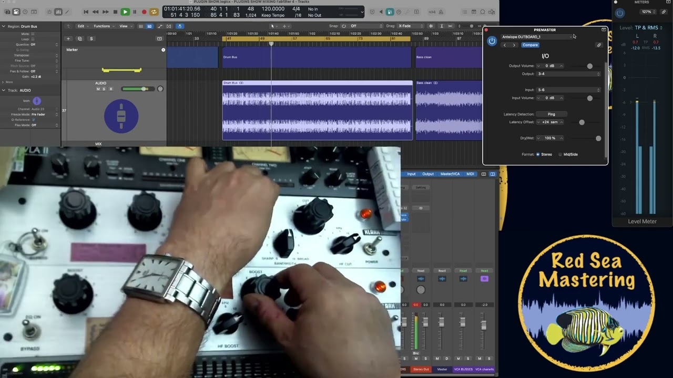This screenshot has height=378, width=673.
Task: Open the Edit menu in Tracks area
Action: click(x=83, y=26)
